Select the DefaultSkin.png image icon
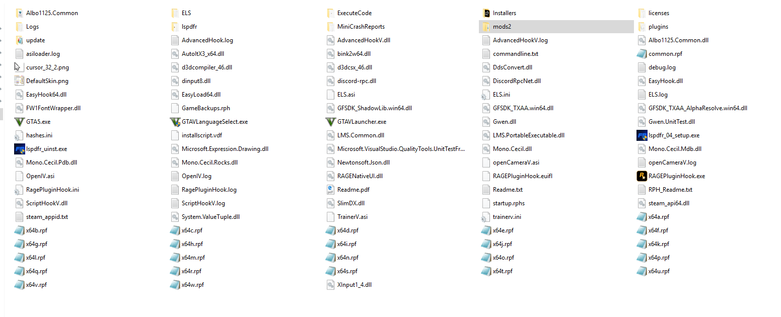Image resolution: width=781 pixels, height=317 pixels. coord(19,81)
